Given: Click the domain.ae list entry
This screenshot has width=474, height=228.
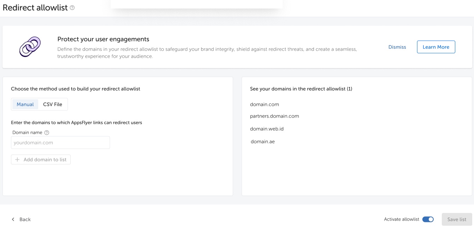Looking at the screenshot, I should tap(262, 141).
